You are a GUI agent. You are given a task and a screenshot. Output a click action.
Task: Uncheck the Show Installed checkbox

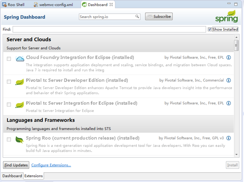(209, 29)
